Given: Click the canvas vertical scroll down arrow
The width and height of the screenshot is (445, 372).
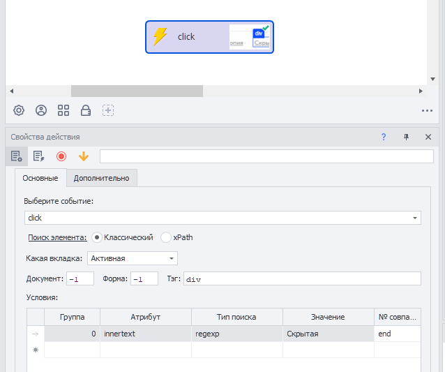Looking at the screenshot, I should (433, 80).
